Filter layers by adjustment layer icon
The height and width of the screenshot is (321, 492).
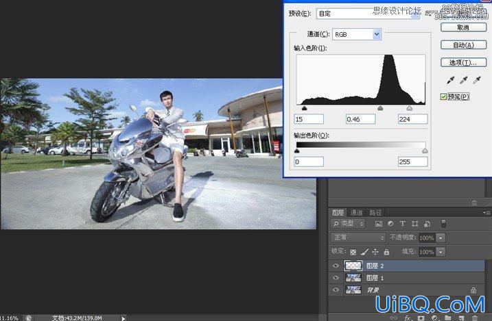tap(390, 224)
